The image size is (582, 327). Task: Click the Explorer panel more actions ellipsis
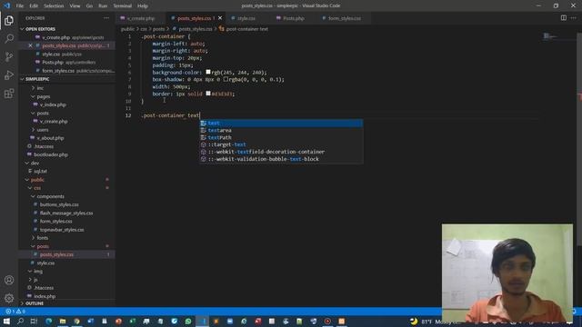[x=106, y=18]
